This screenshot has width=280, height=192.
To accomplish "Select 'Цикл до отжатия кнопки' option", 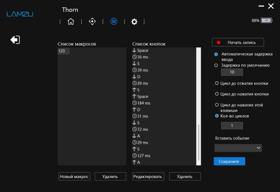I will (217, 83).
